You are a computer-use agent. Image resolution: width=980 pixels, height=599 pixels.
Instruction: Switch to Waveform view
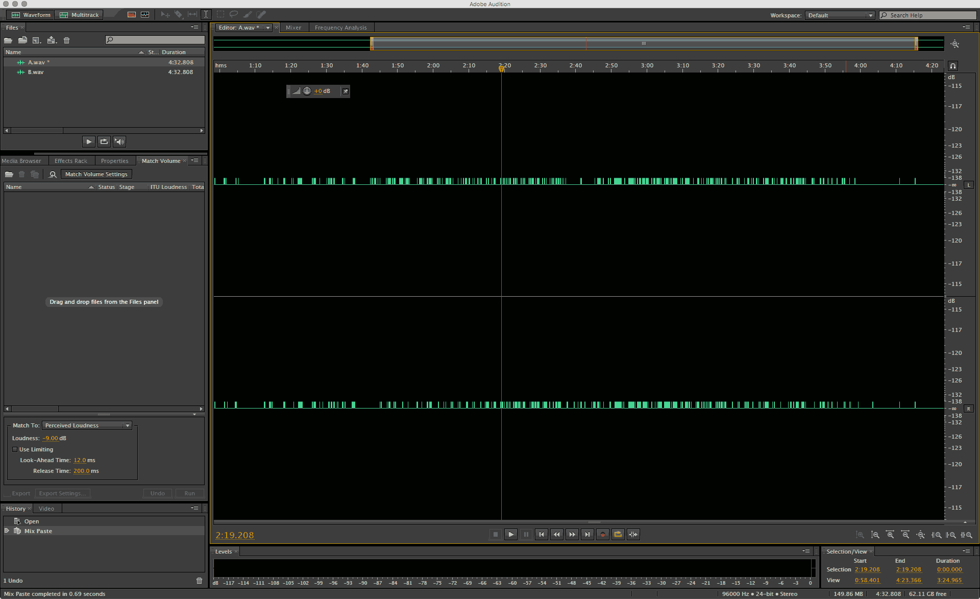(x=31, y=15)
